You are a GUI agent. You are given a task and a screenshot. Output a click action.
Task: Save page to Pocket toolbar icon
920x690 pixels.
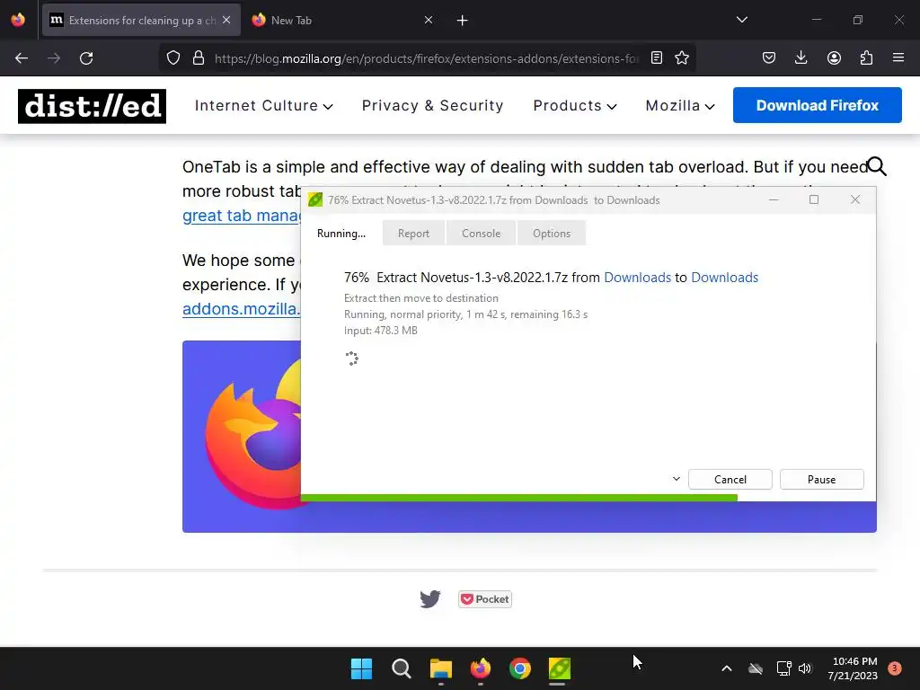click(x=769, y=58)
